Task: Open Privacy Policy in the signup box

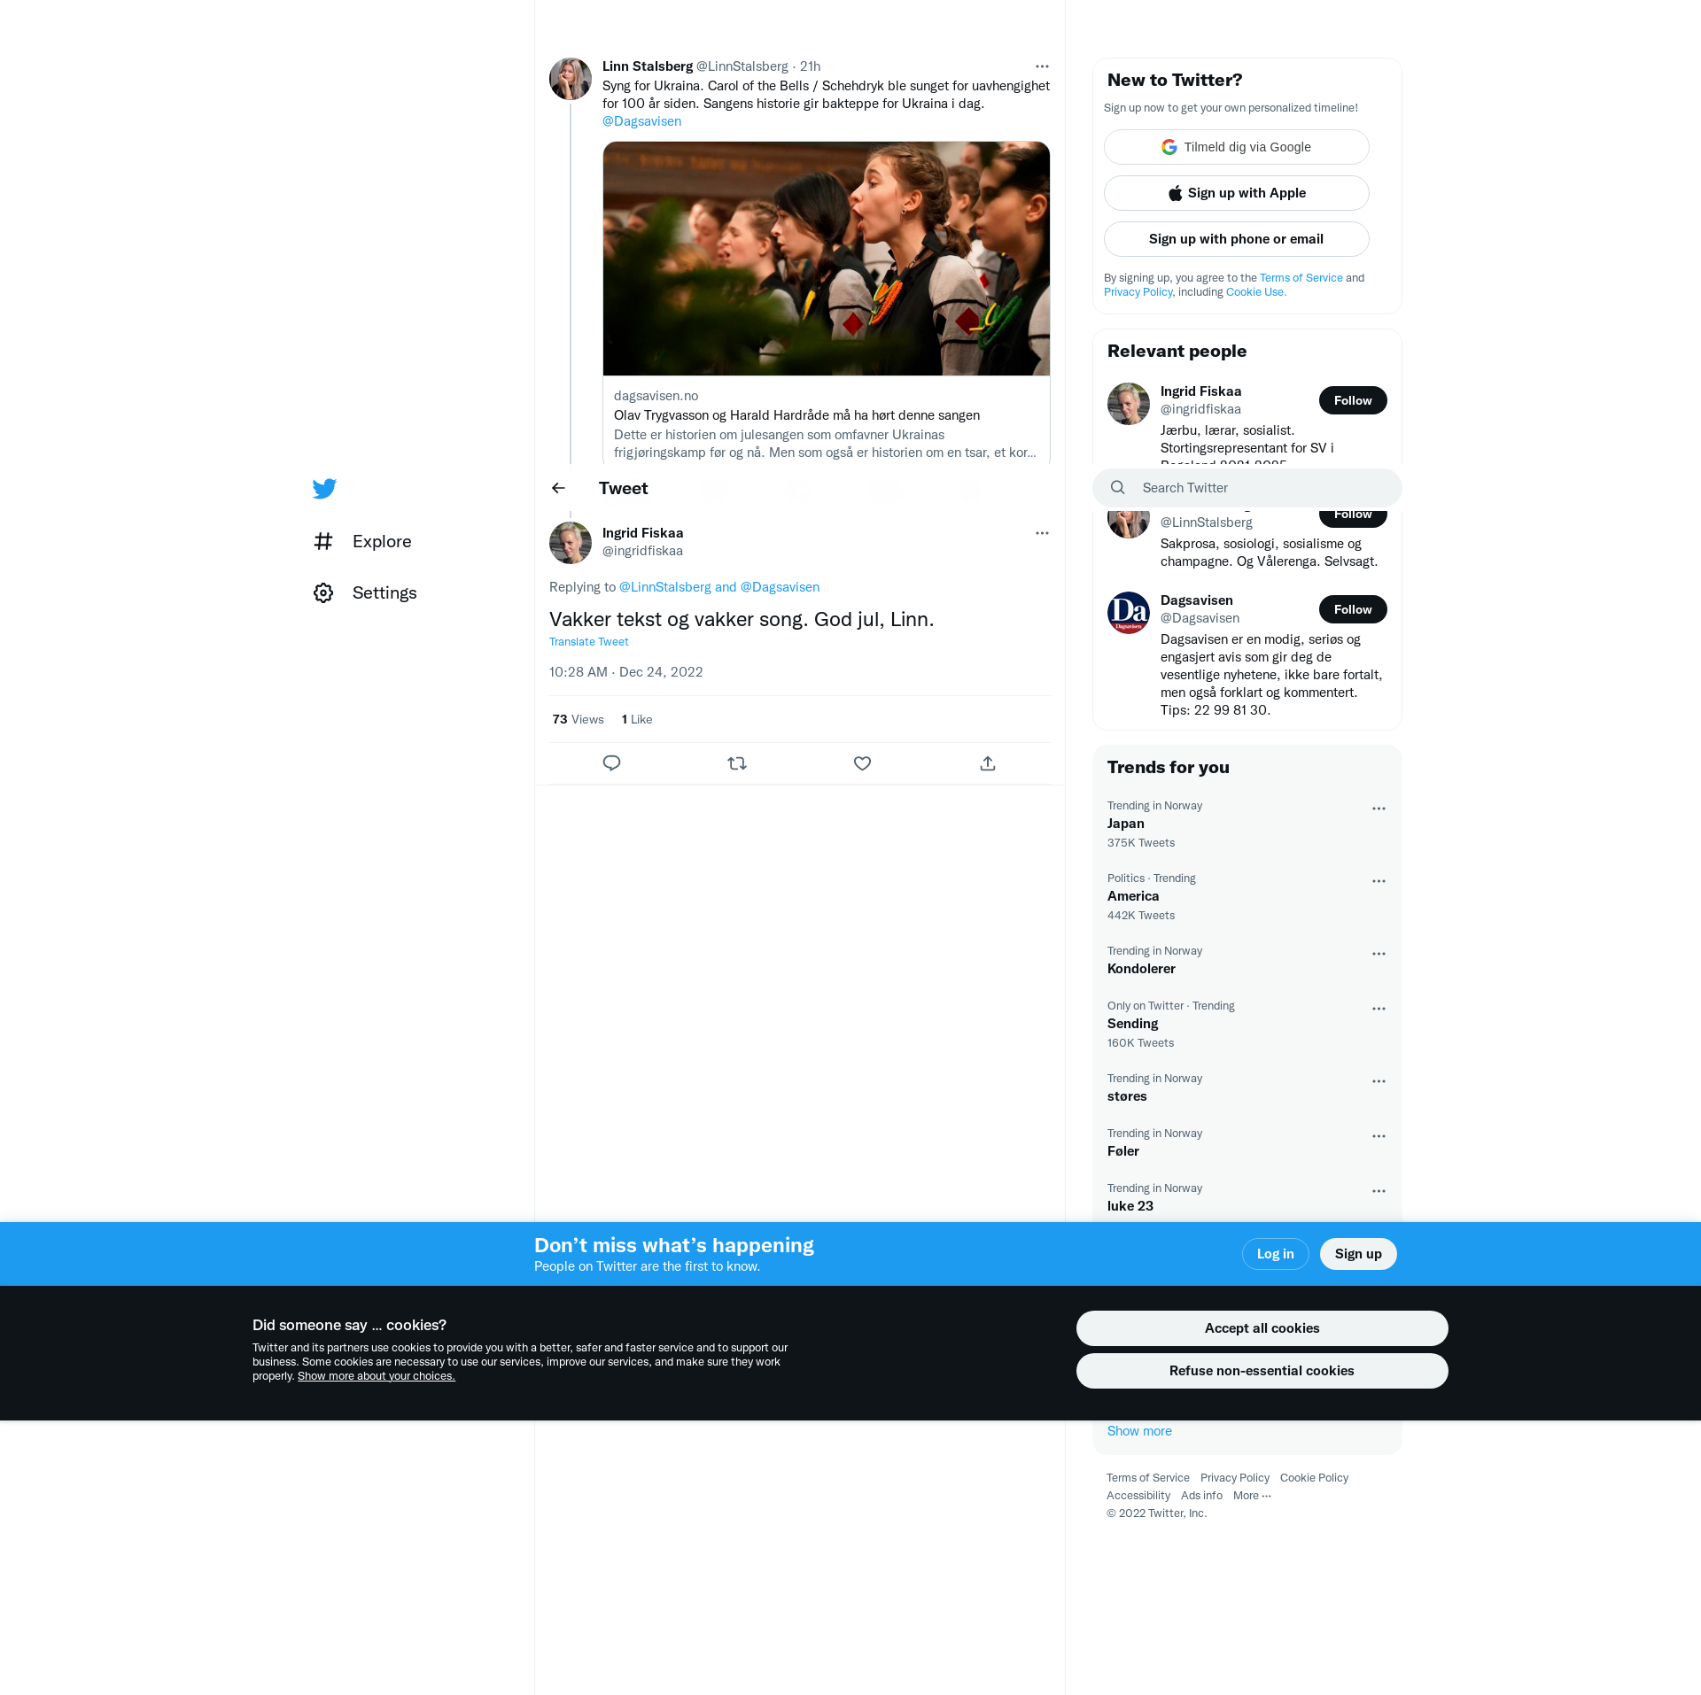Action: (1138, 292)
